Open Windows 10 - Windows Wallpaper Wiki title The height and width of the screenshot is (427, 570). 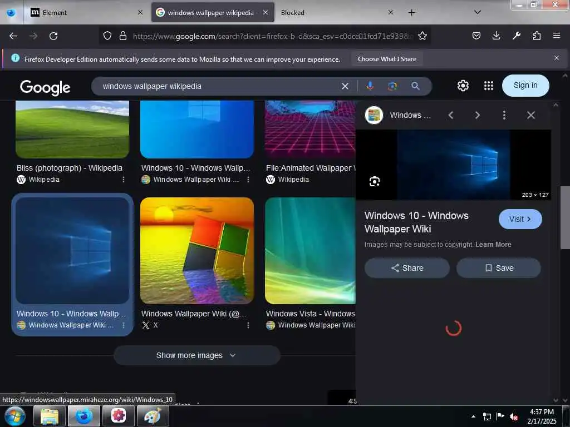pos(416,222)
